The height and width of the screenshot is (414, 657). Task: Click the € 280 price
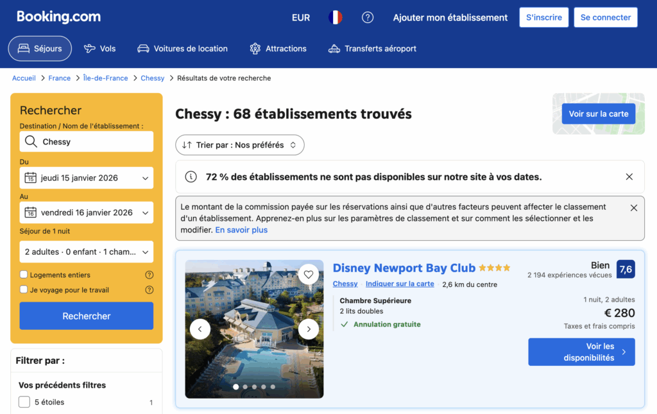(x=619, y=313)
